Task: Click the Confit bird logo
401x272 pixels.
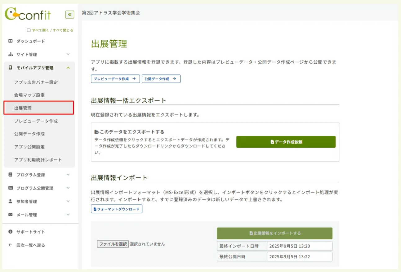Action: (11, 14)
